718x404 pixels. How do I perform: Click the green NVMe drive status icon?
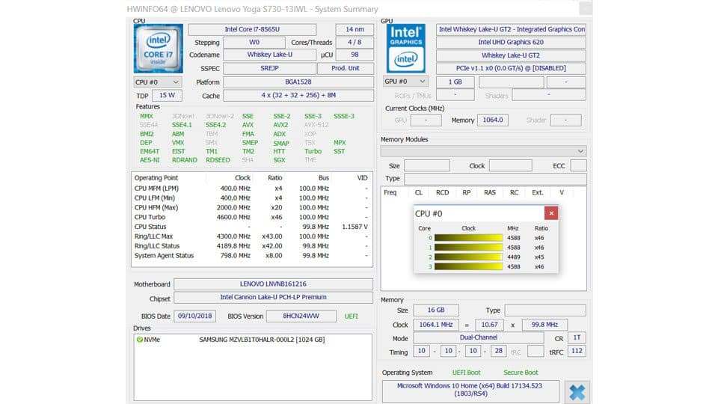[140, 340]
